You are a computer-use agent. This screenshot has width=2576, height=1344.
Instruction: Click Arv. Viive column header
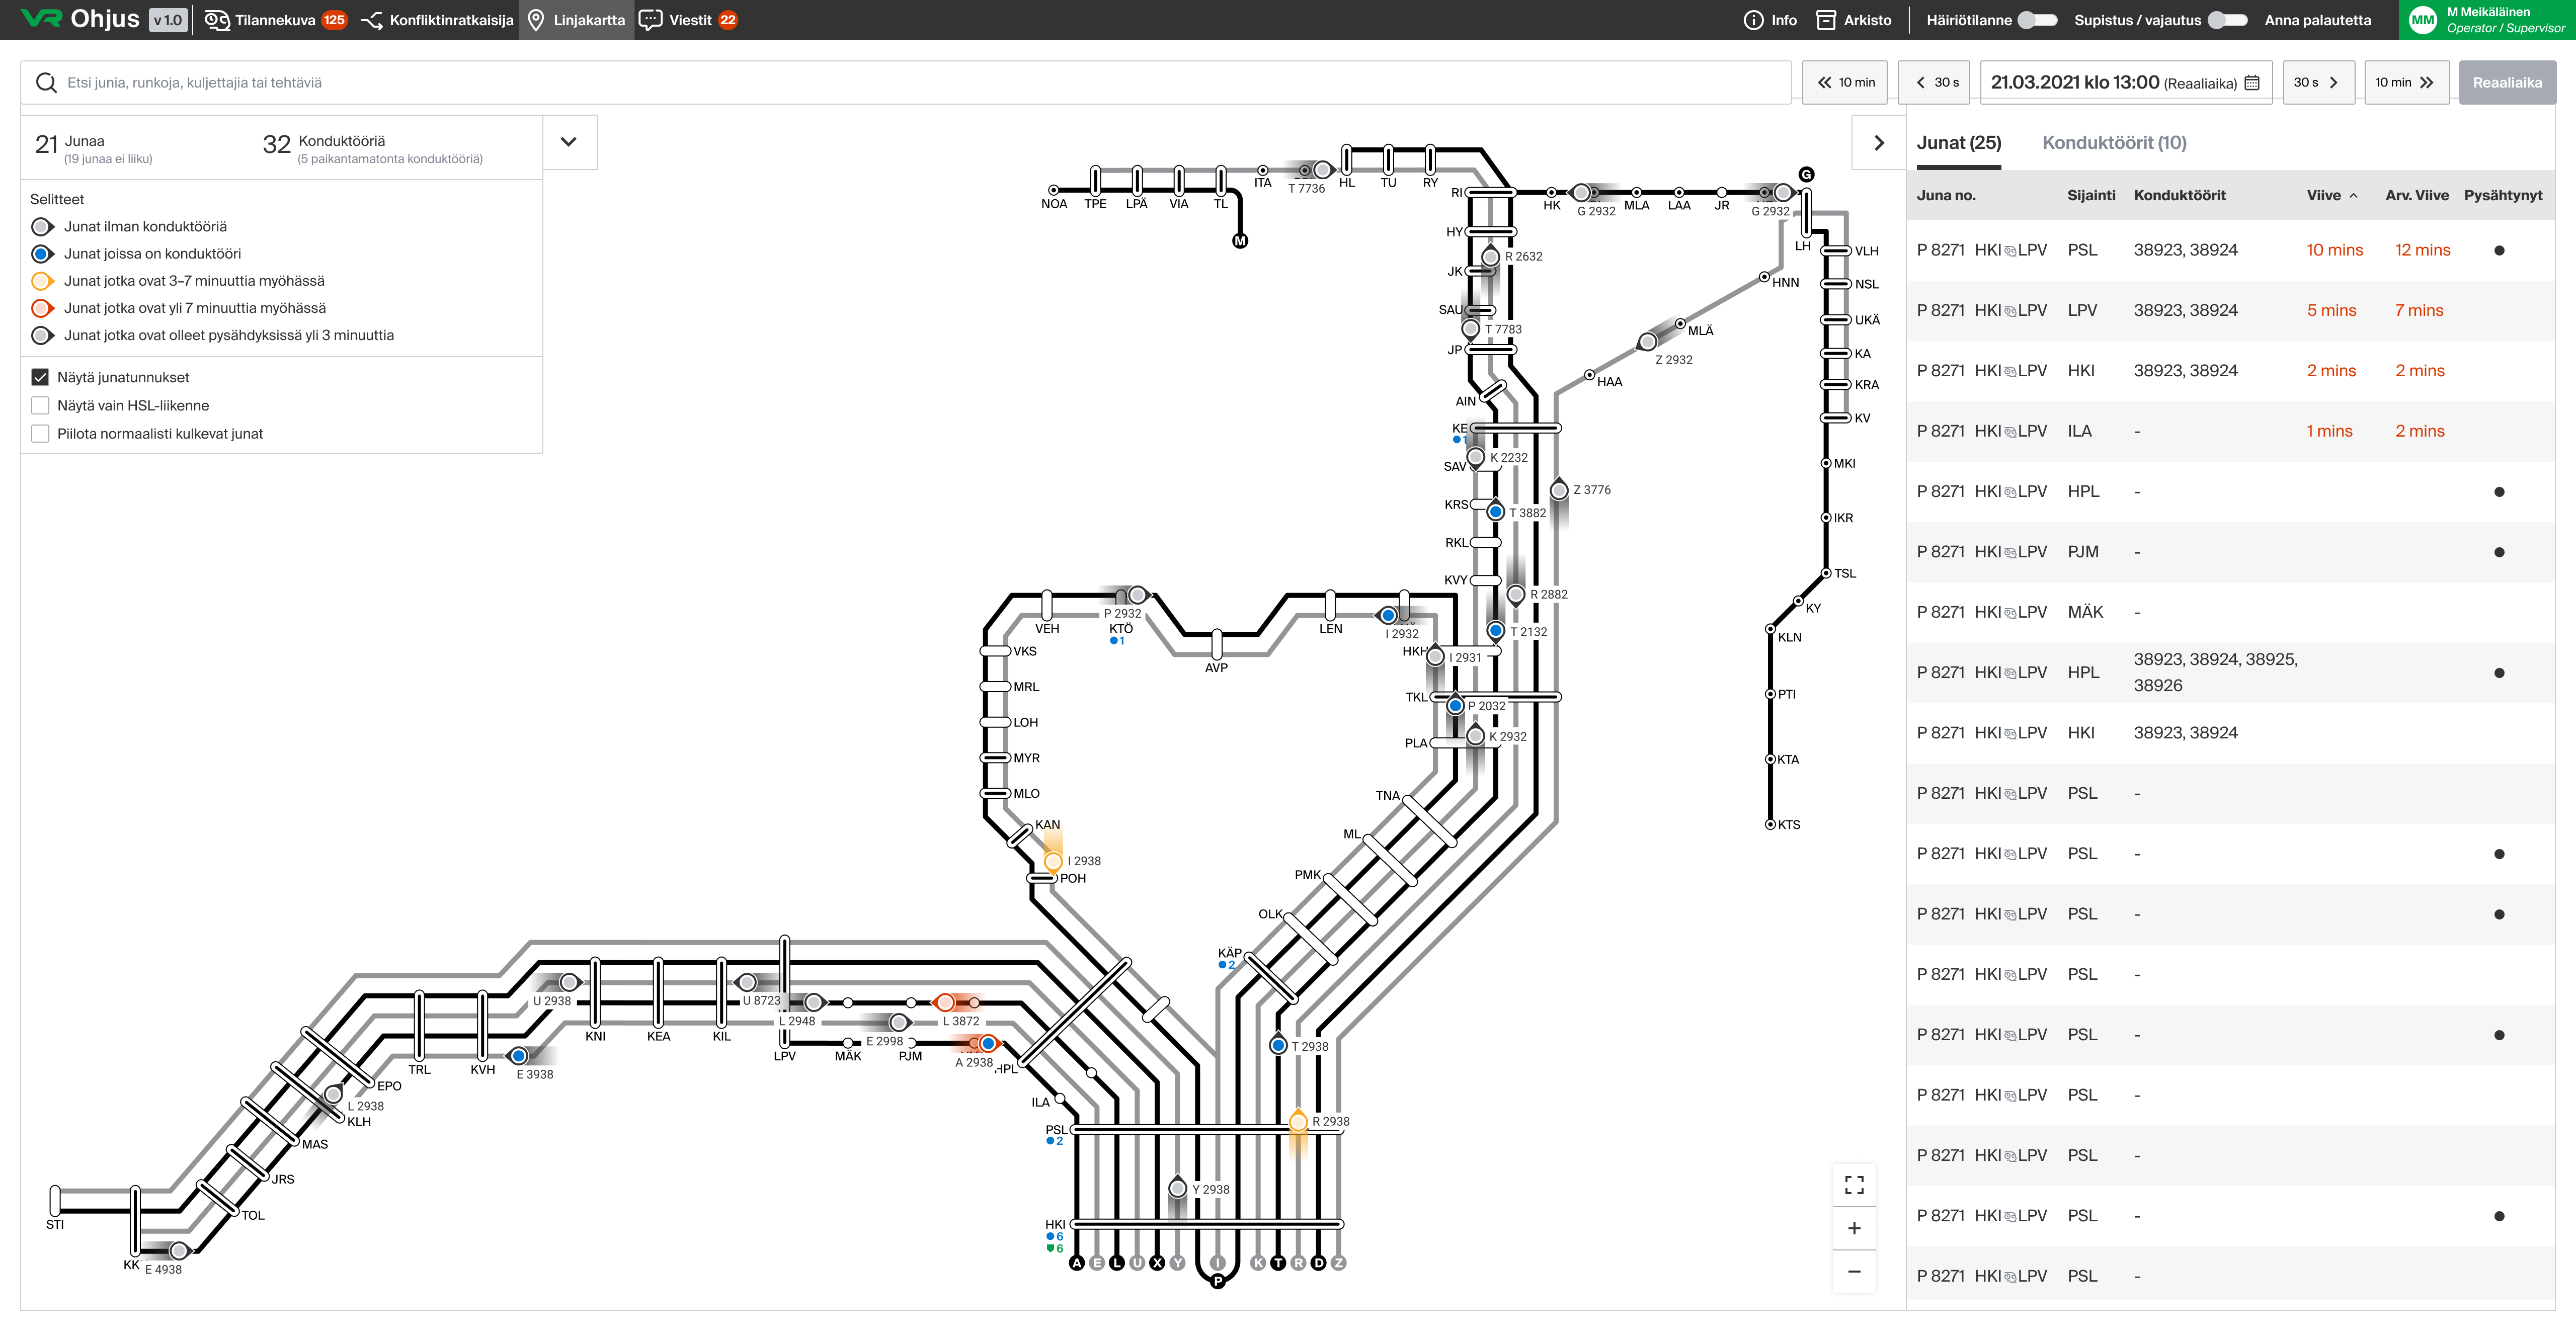[2416, 195]
